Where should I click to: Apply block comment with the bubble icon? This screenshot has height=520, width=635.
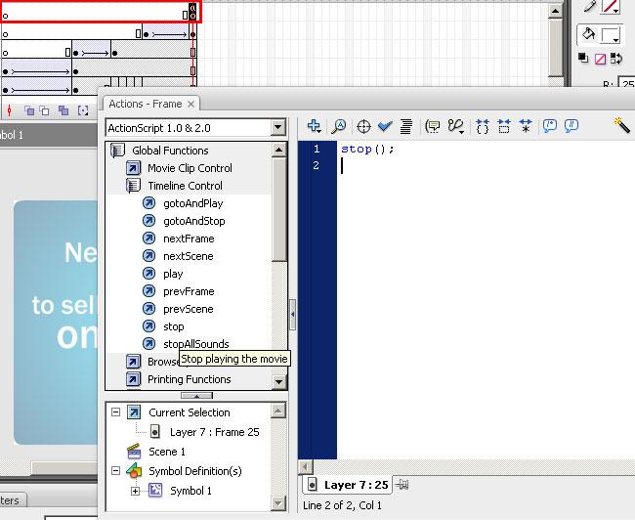tap(550, 126)
